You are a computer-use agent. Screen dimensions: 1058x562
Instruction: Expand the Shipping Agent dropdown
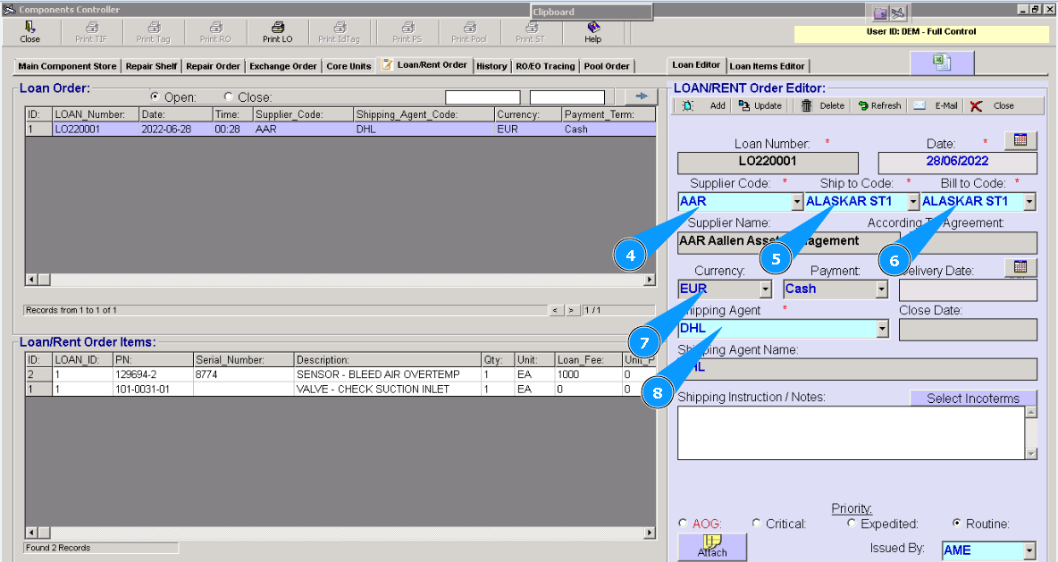[x=882, y=329]
